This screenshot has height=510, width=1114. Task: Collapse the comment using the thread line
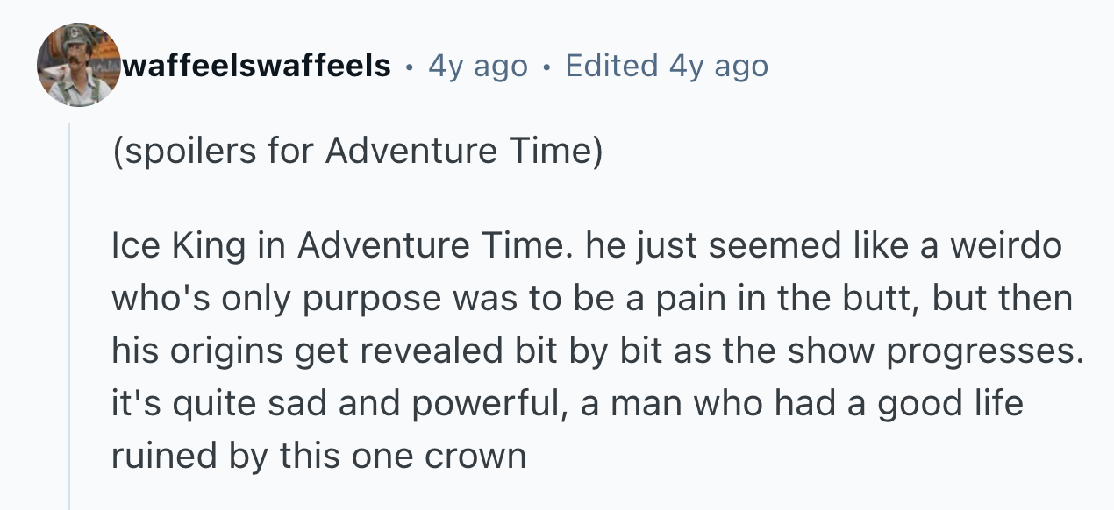69,315
